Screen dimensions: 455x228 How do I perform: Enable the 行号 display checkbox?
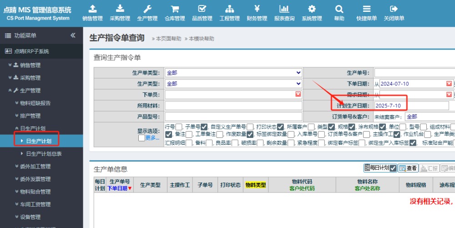pyautogui.click(x=179, y=127)
